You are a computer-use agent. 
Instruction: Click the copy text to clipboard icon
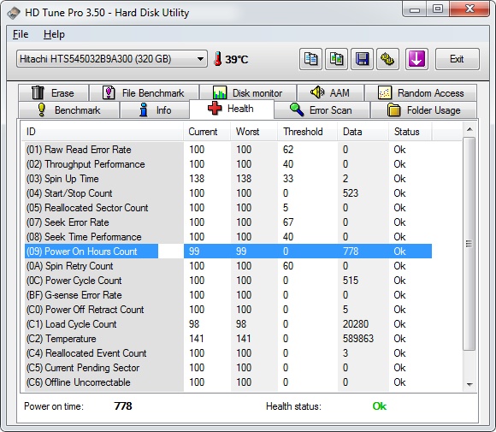310,59
